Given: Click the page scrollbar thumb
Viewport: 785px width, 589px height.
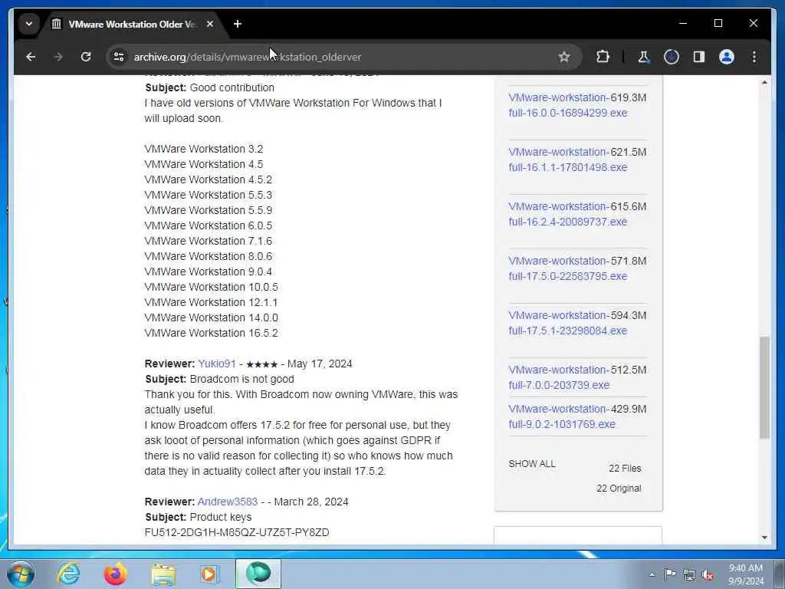Looking at the screenshot, I should (x=764, y=387).
